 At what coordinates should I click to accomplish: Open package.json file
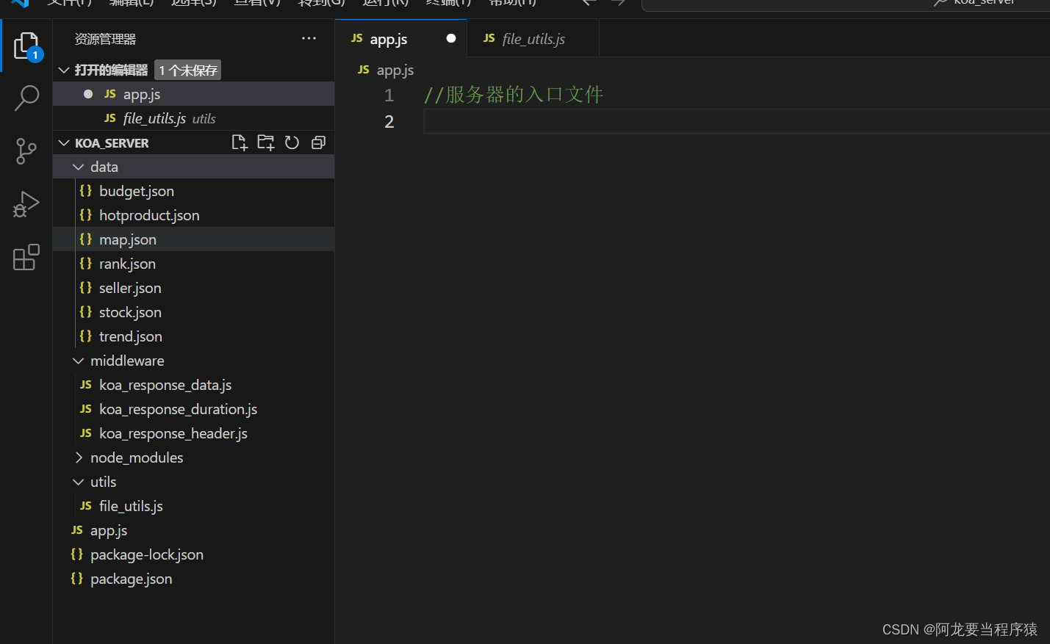coord(194,579)
